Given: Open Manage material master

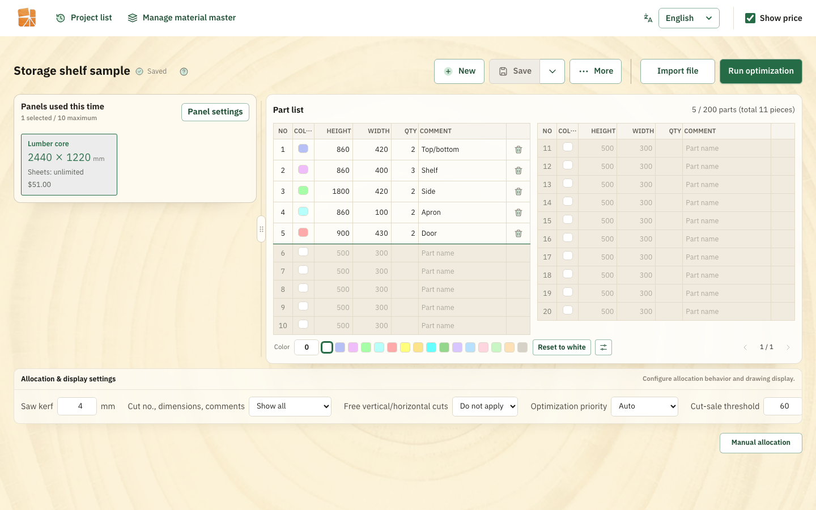Looking at the screenshot, I should pyautogui.click(x=182, y=18).
